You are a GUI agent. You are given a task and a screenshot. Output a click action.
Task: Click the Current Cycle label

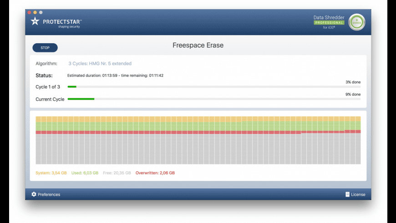pos(50,99)
